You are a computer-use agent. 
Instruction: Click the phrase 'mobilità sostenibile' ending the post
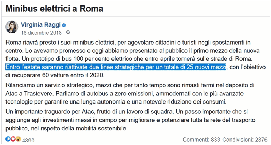pyautogui.click(x=103, y=129)
